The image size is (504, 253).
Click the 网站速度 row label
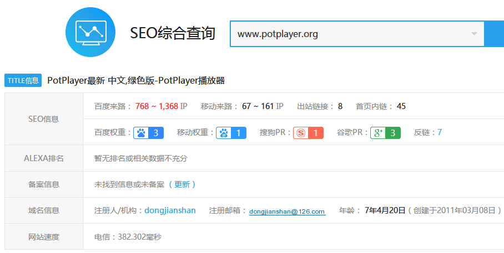point(44,237)
